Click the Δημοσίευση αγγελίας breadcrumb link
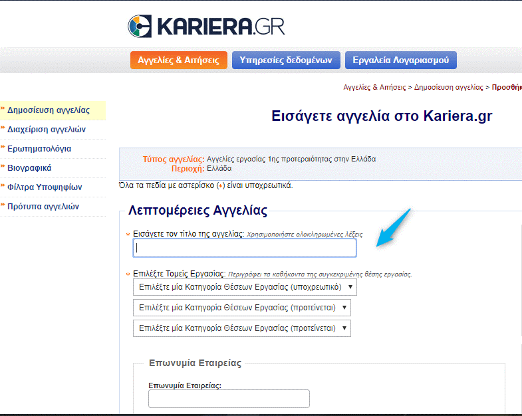This screenshot has height=416, width=522. pos(450,87)
